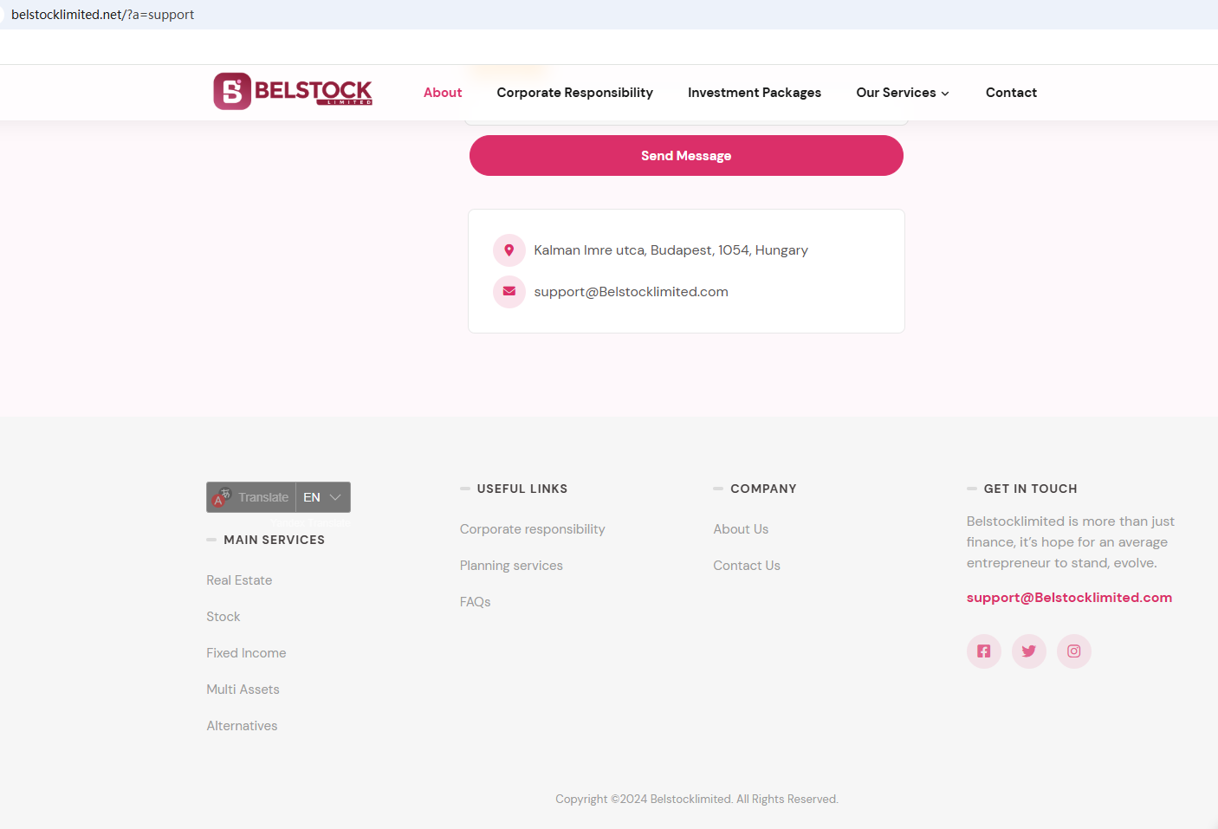The image size is (1218, 829).
Task: Click the contact card support email text
Action: point(631,292)
